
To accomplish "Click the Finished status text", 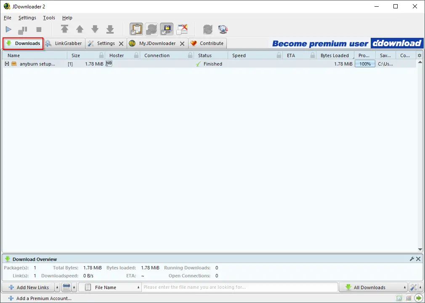I will tap(213, 64).
